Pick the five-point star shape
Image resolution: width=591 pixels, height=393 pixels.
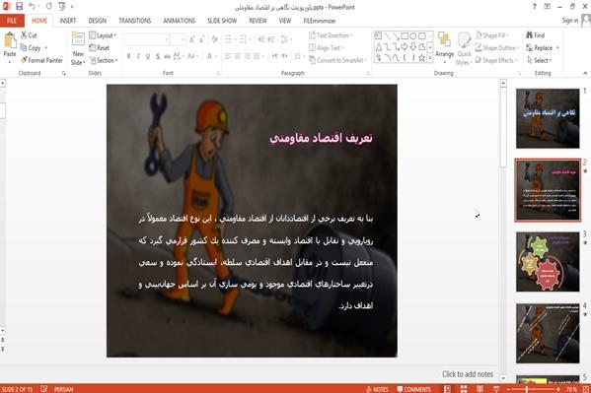click(421, 57)
